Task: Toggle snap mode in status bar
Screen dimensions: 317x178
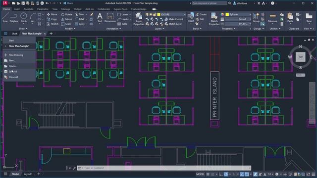Action: pyautogui.click(x=212, y=174)
